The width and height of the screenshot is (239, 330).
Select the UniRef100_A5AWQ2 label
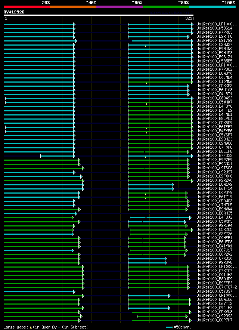[214, 201]
